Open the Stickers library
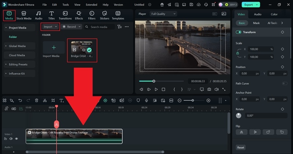This screenshot has height=154, width=293. click(x=104, y=15)
